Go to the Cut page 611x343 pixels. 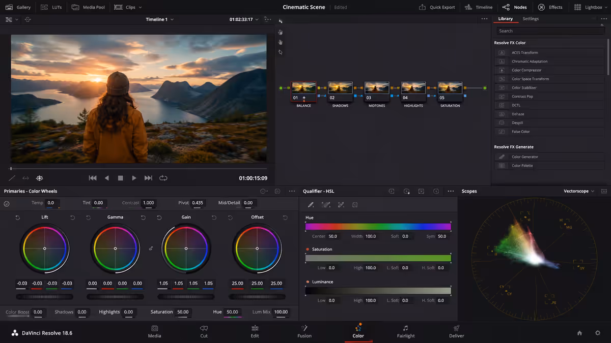coord(204,332)
